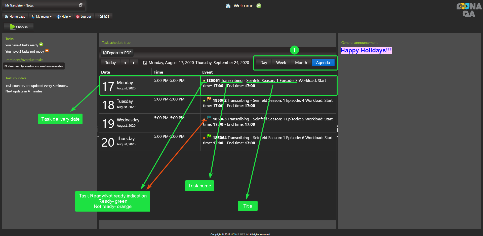Screen dimensions: 483x236
Task: Go to next date range arrow
Action: [x=134, y=63]
